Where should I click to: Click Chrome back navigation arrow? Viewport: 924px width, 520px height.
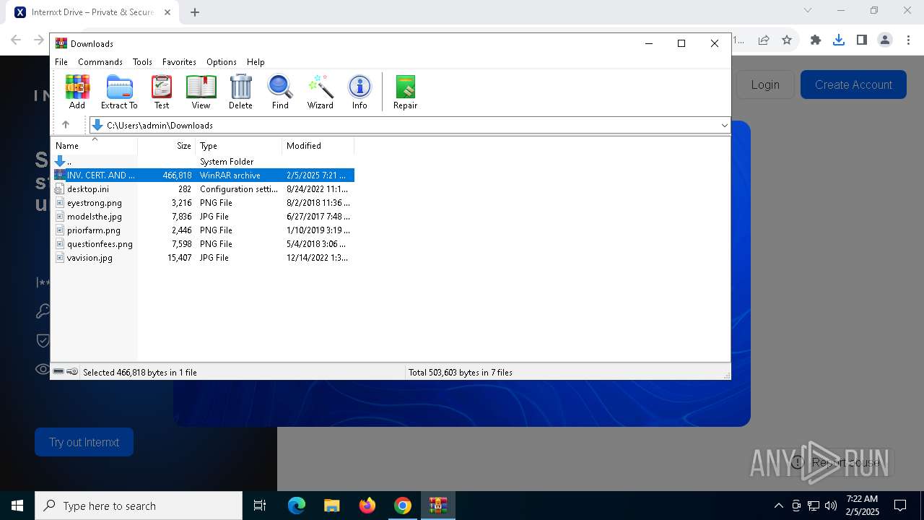pos(16,40)
